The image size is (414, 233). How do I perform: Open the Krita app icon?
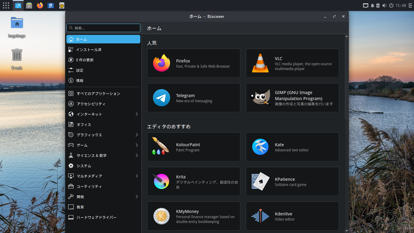click(161, 181)
